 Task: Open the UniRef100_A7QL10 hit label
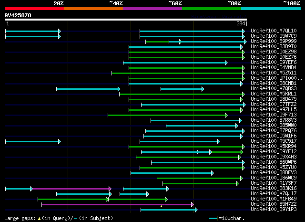click(x=274, y=31)
